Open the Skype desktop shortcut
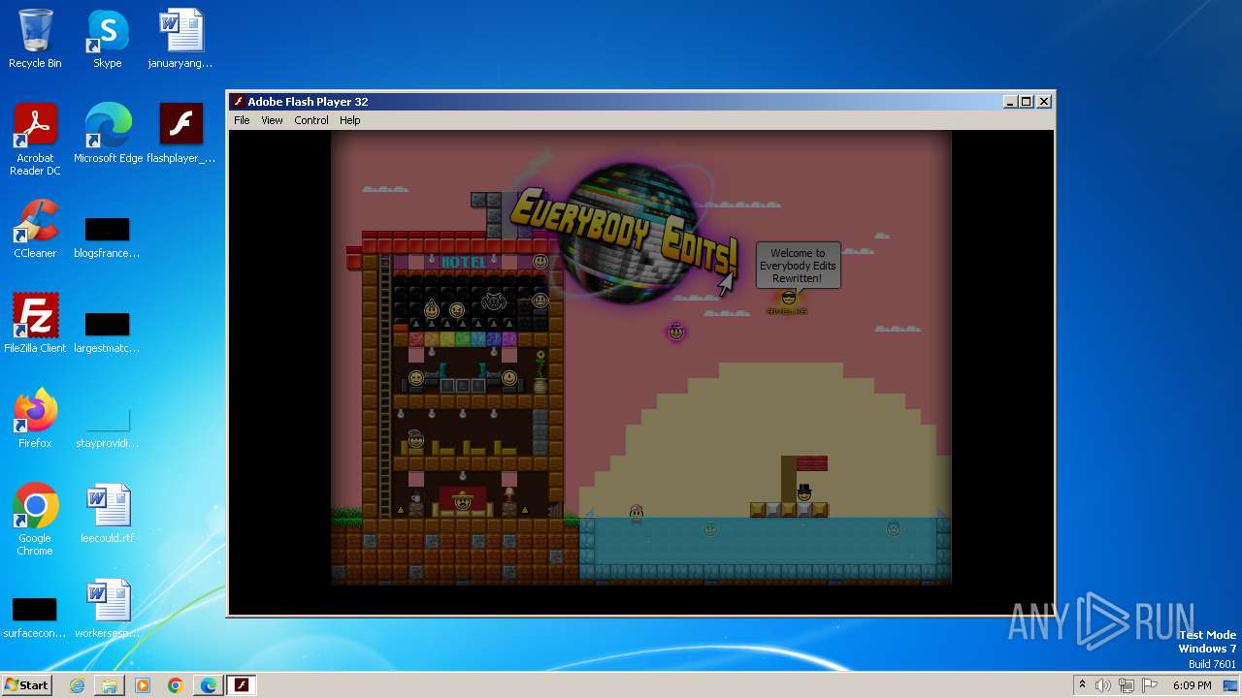This screenshot has height=698, width=1242. 107,40
